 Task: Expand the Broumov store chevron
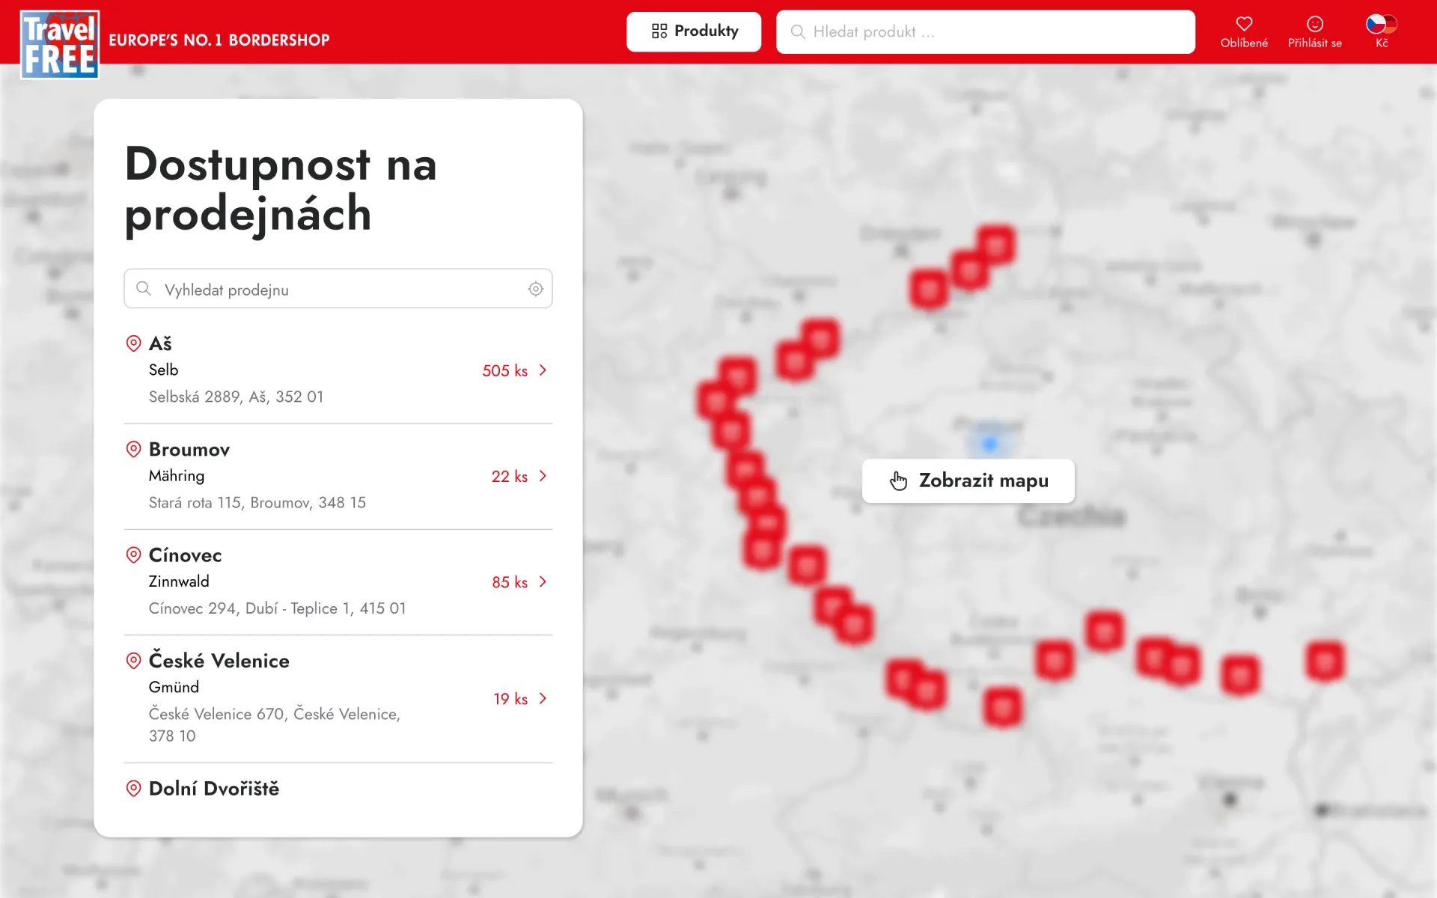tap(543, 476)
